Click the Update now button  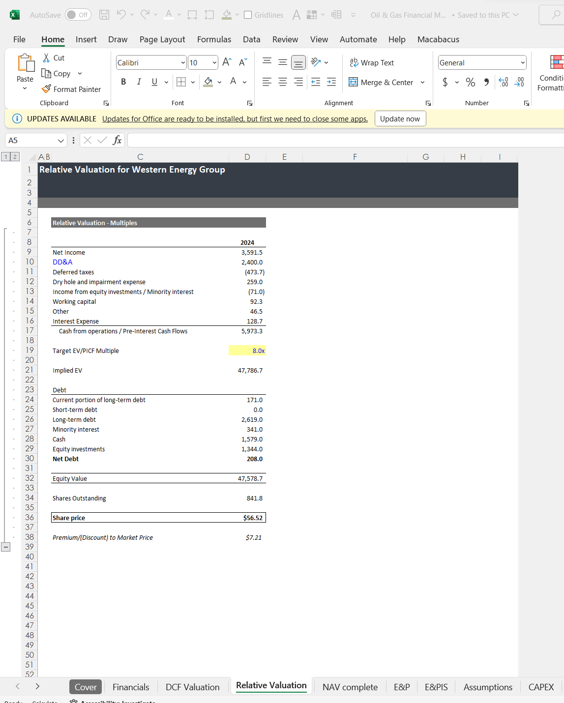[x=400, y=119]
